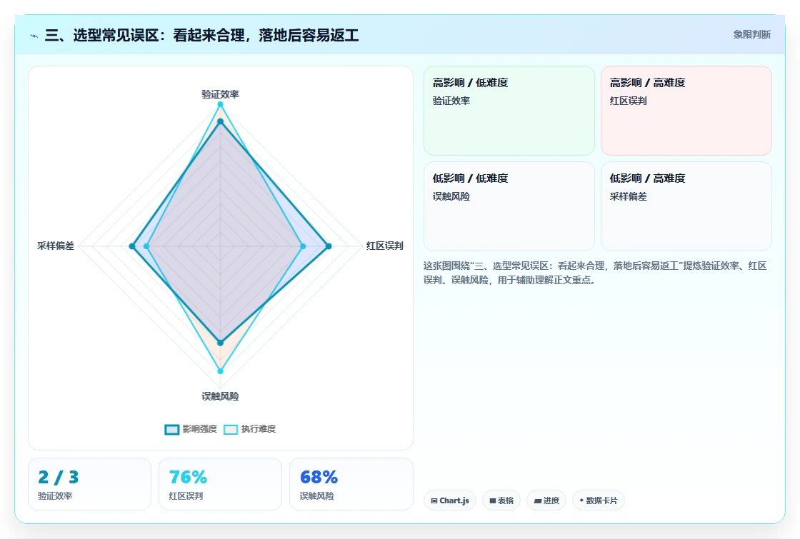Click the 表格 tag
This screenshot has width=800, height=539.
point(501,500)
